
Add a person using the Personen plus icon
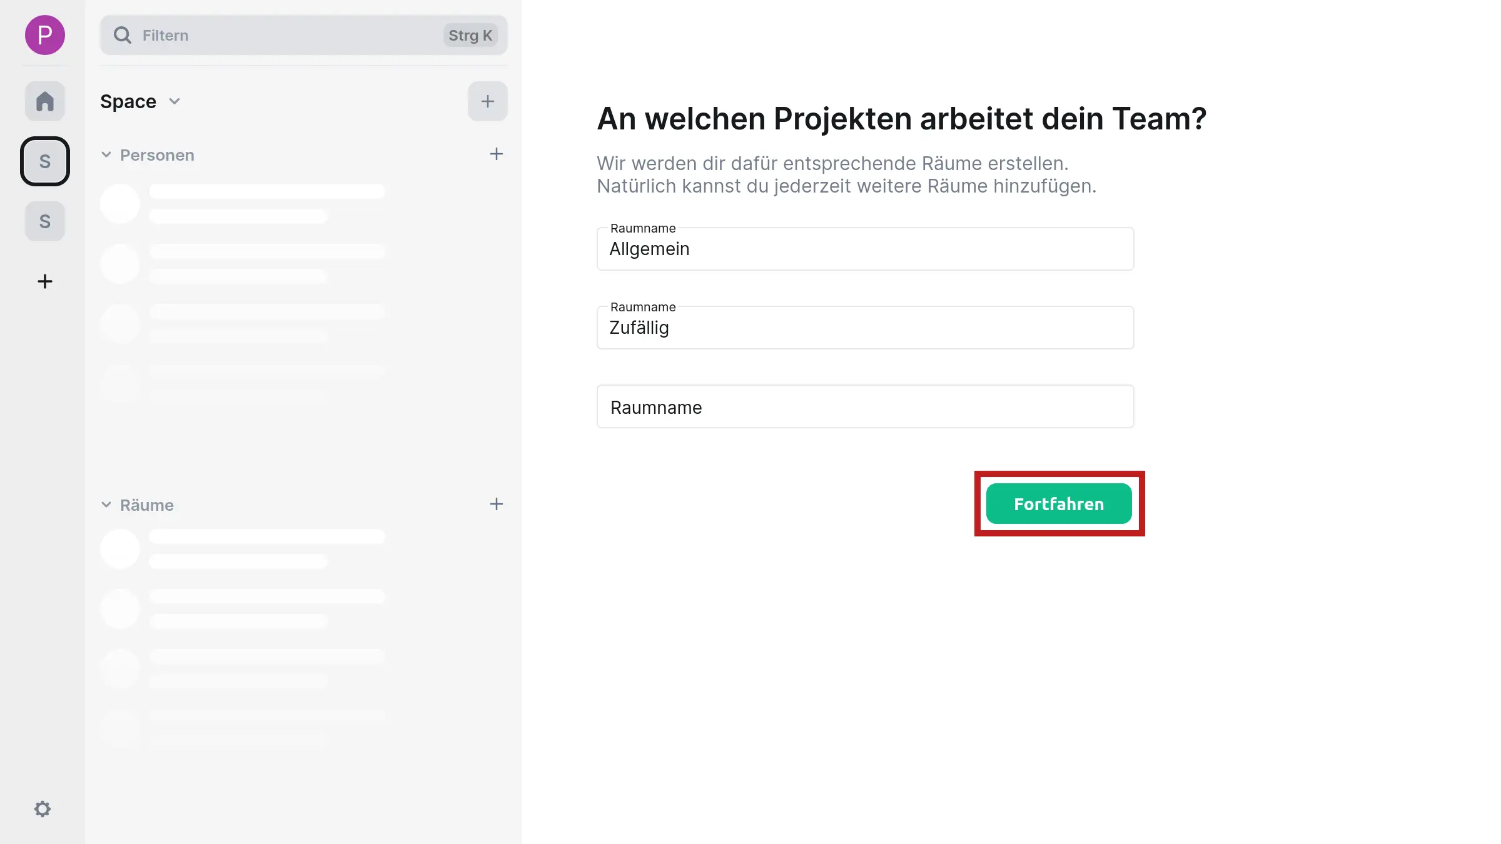(x=496, y=154)
